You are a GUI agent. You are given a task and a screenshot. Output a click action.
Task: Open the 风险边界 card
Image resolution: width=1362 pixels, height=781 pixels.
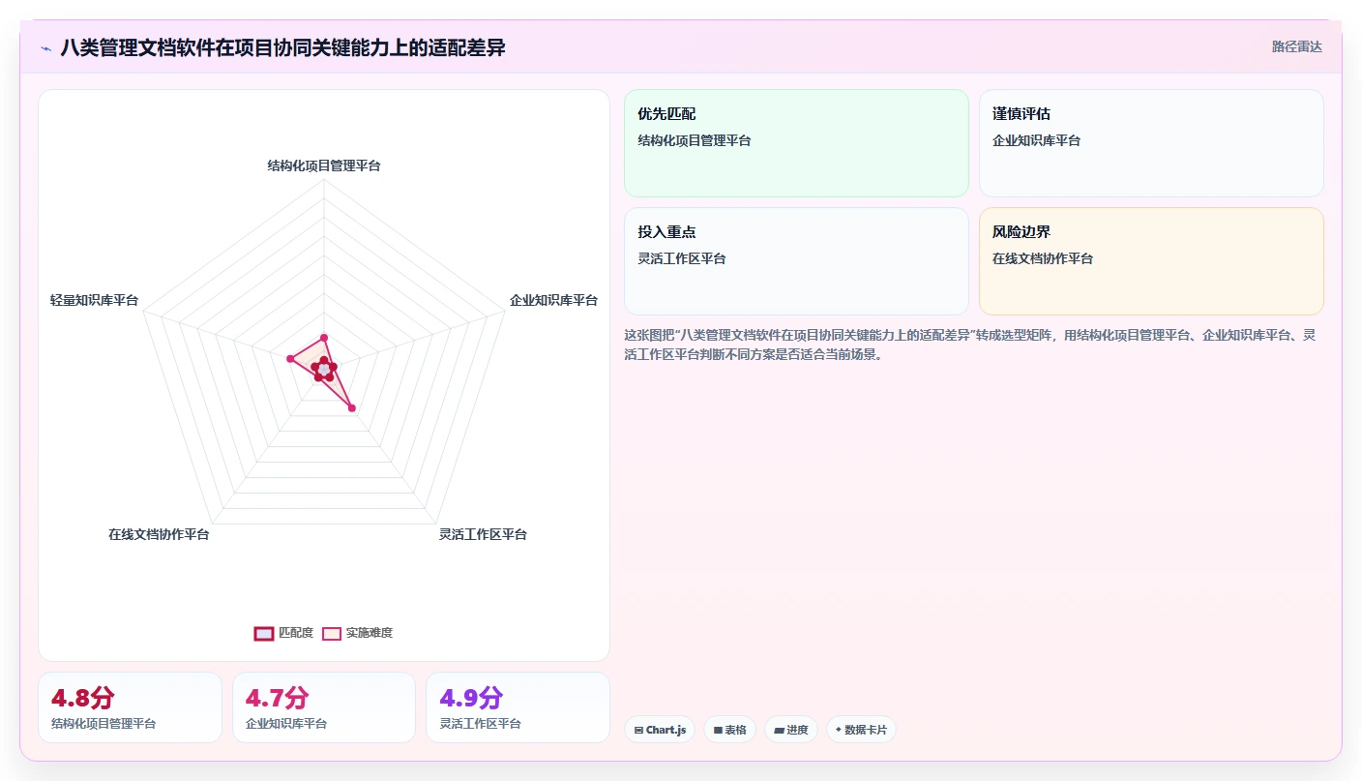pos(1151,261)
